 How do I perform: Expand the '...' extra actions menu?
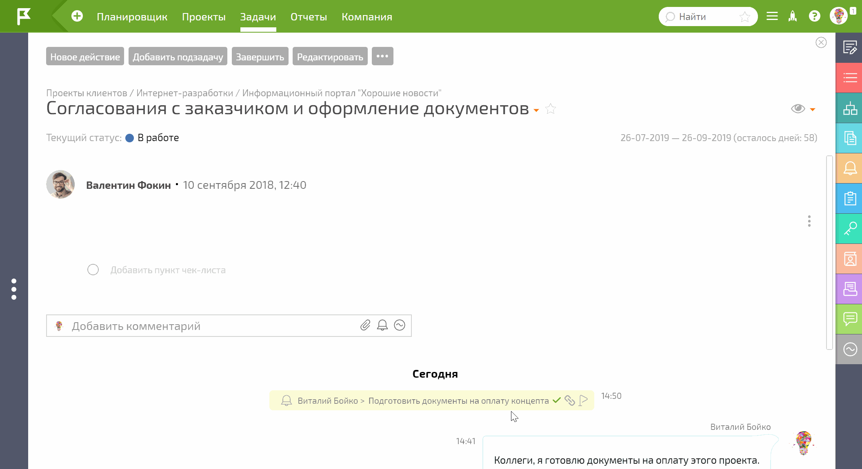382,56
